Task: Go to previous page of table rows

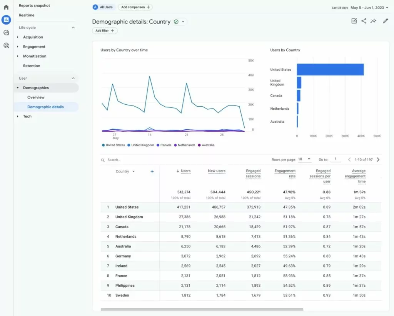Action: [x=349, y=160]
